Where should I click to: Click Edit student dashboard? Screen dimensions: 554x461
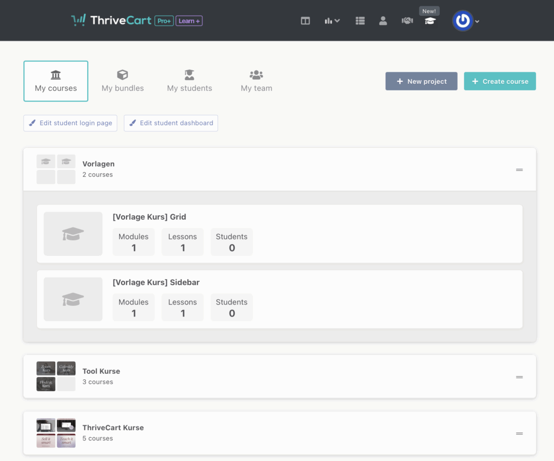coord(171,123)
